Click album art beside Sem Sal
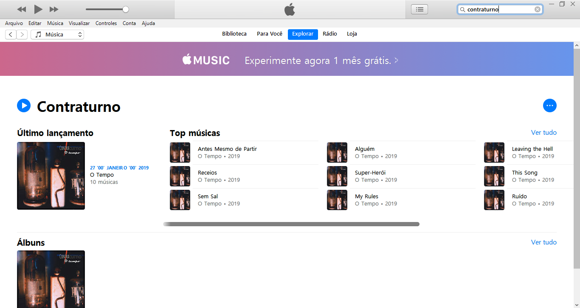Viewport: 580px width, 308px height. point(180,200)
